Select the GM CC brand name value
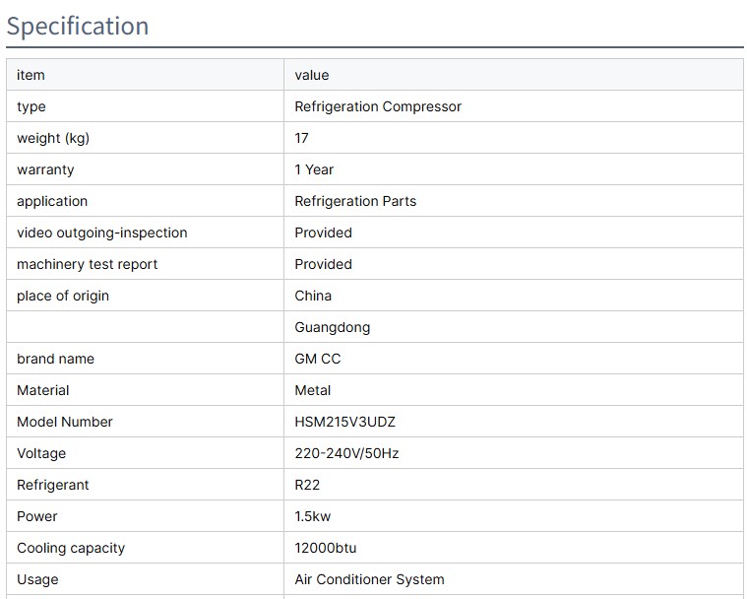Image resolution: width=747 pixels, height=599 pixels. (x=318, y=359)
